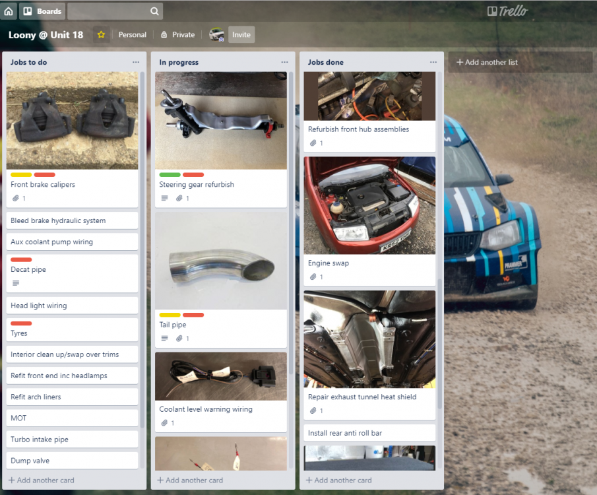
Task: Click attachment icon on Tail pipe card
Action: (x=179, y=339)
